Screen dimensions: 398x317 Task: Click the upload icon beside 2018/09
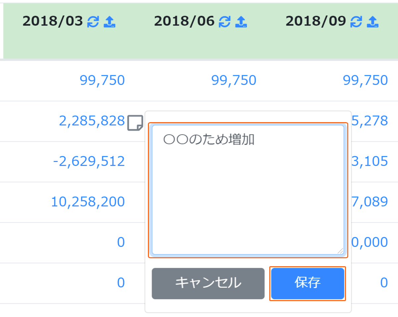point(373,22)
